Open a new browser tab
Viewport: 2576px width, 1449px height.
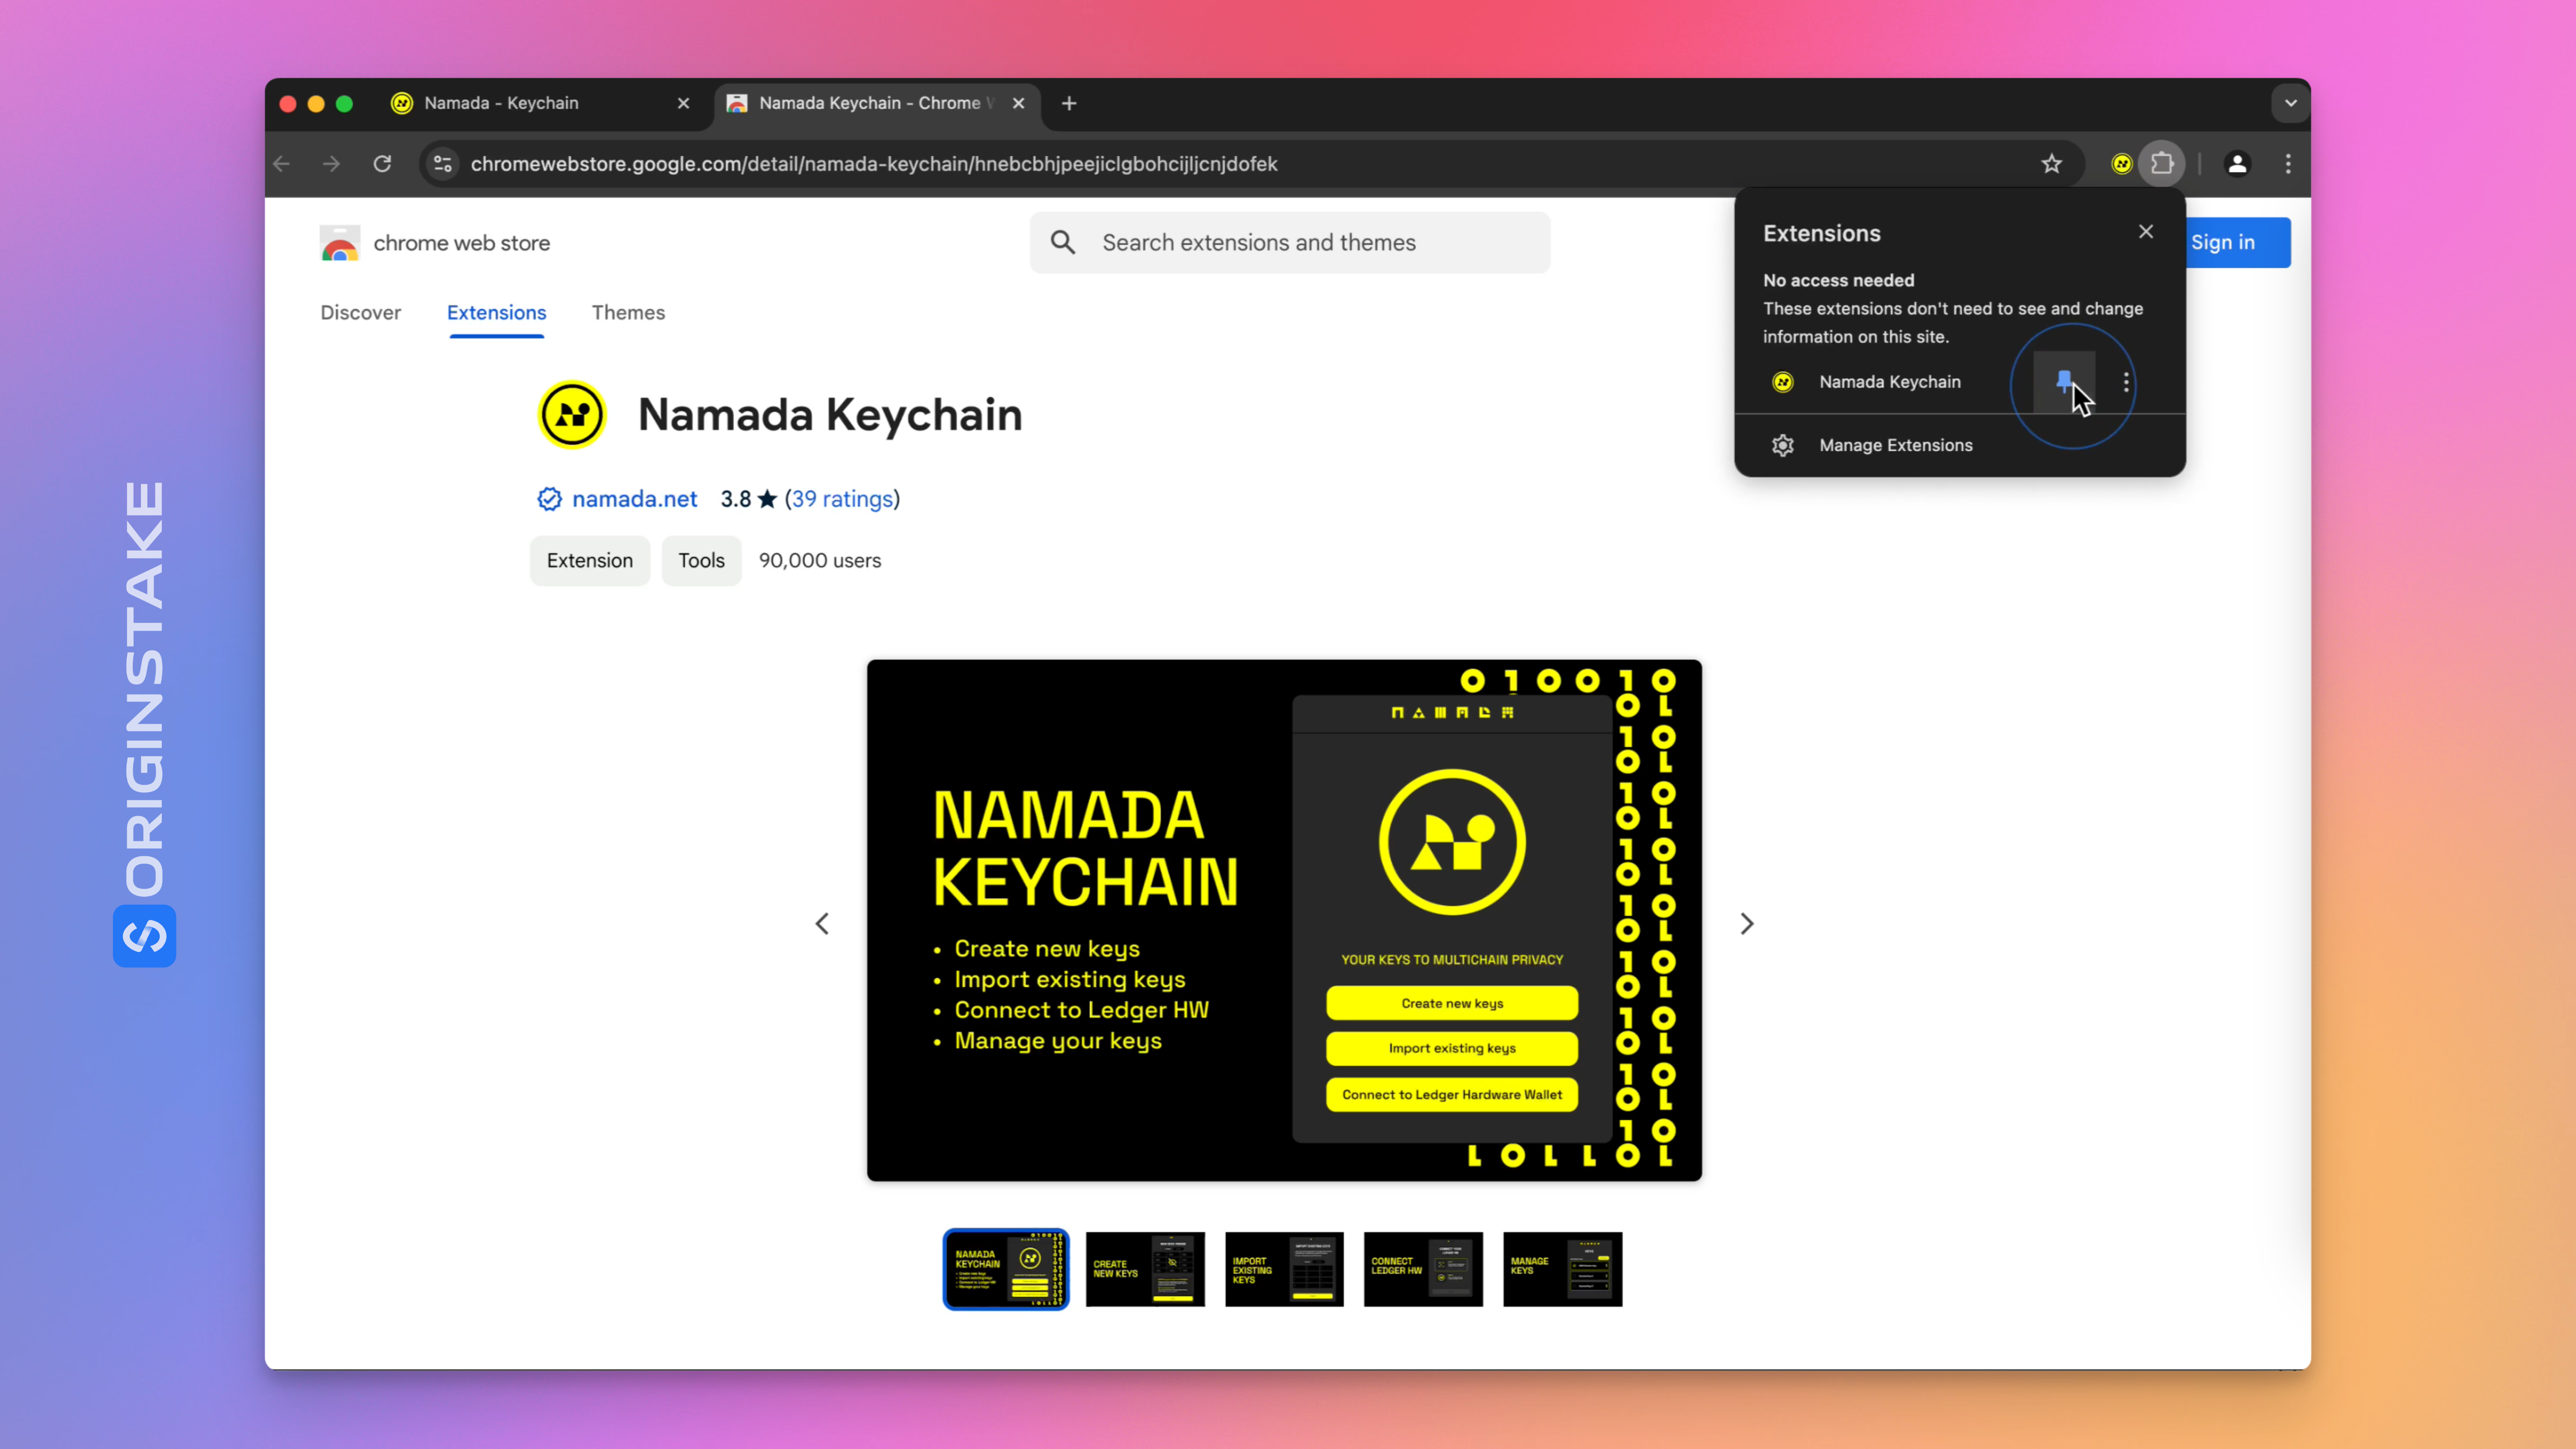pos(1069,103)
